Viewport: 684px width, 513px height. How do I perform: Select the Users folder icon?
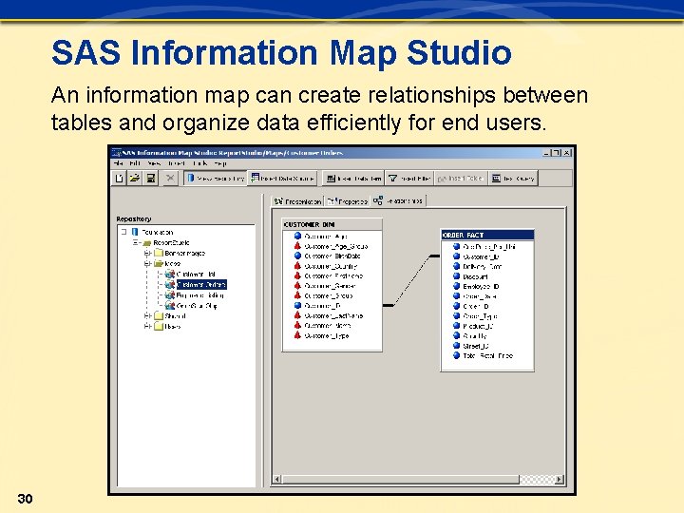point(159,326)
